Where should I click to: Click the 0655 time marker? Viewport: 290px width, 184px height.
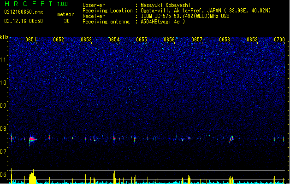pos(142,40)
